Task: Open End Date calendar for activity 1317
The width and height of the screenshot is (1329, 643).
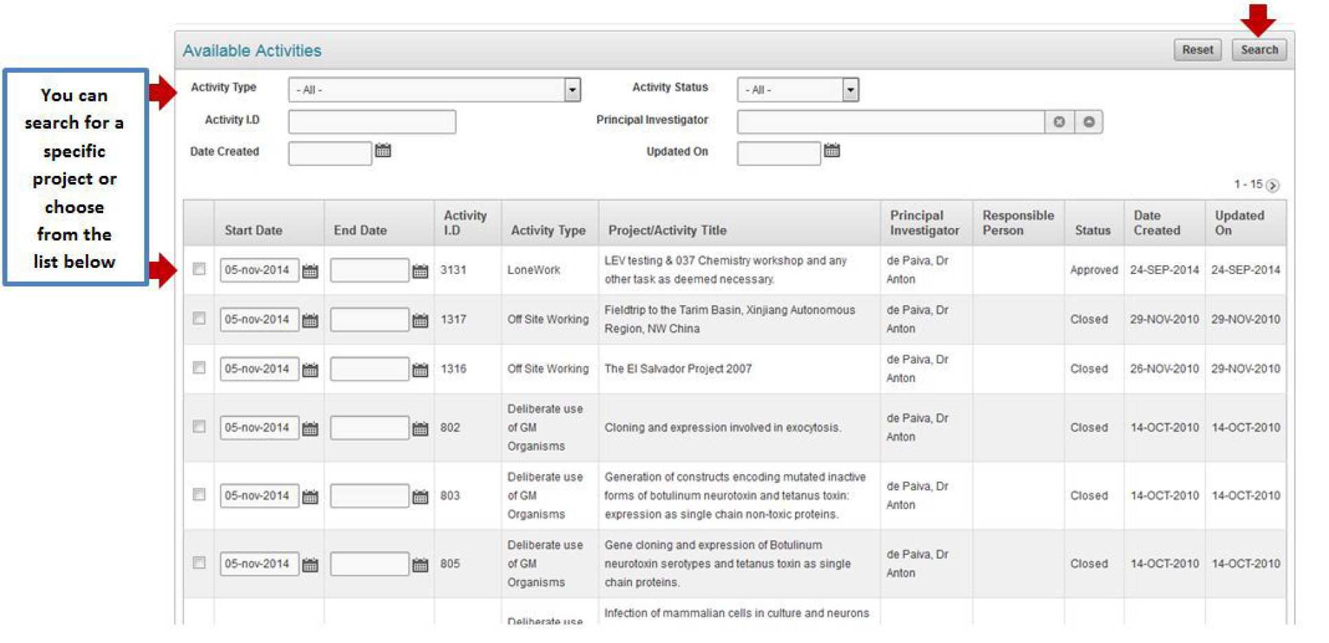Action: coord(420,321)
